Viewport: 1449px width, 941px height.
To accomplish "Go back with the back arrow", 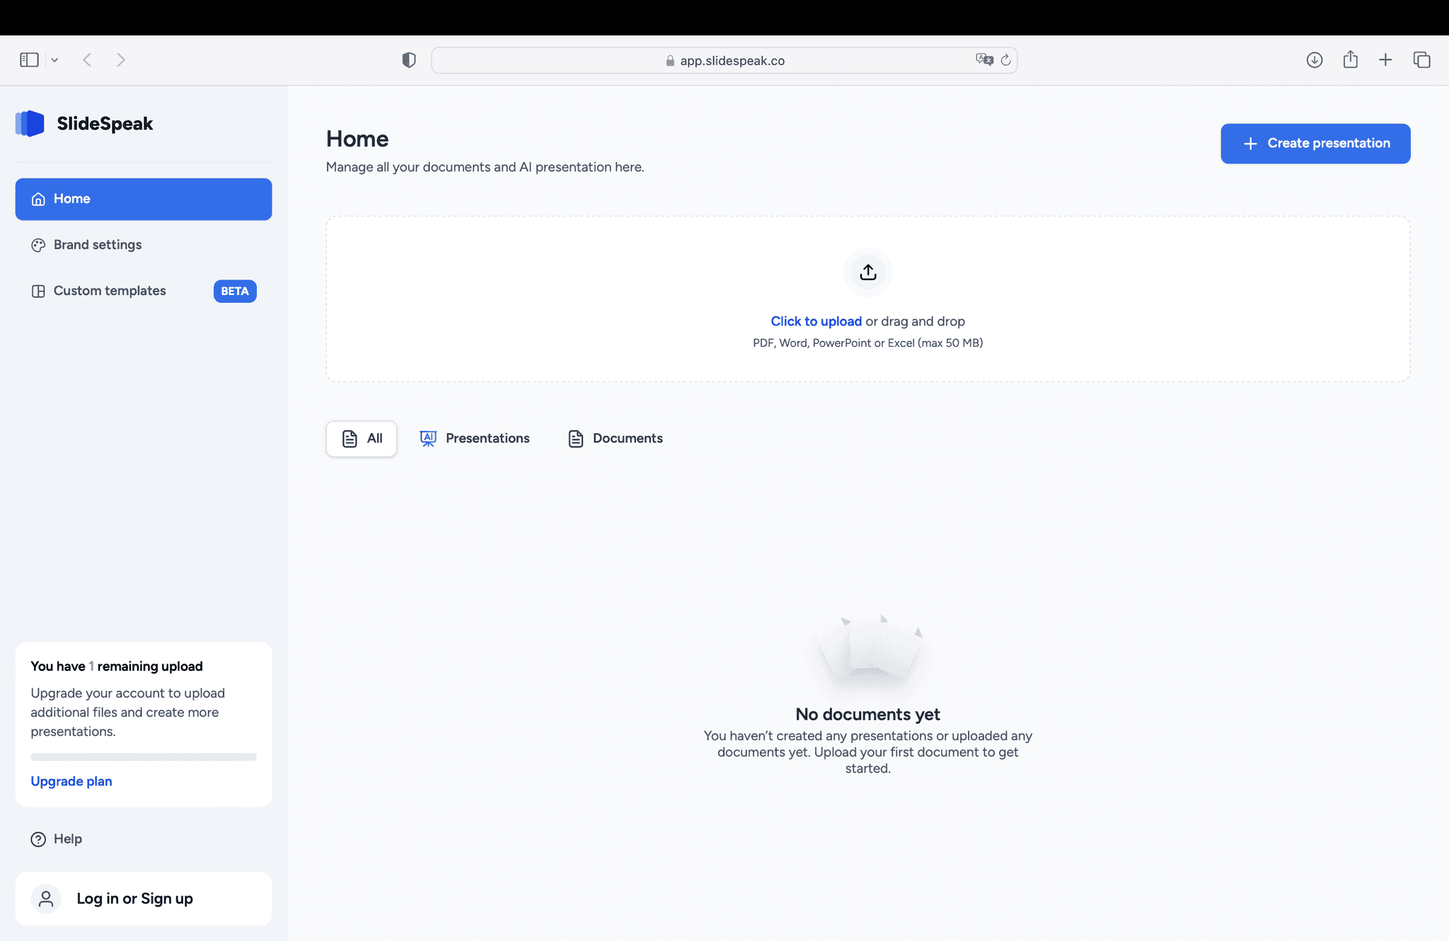I will 87,60.
